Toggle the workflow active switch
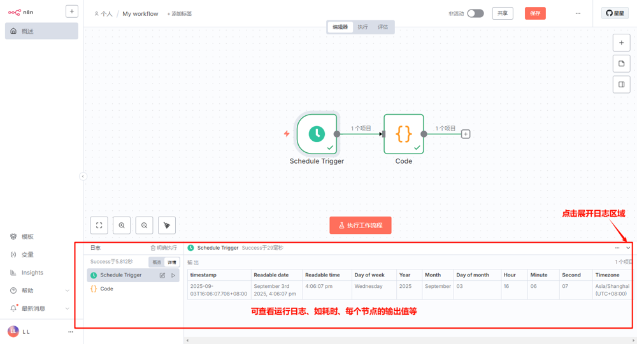 click(x=475, y=13)
